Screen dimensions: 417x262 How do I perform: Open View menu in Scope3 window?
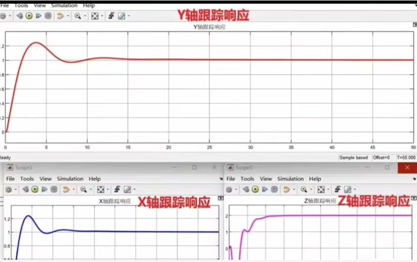(46, 179)
